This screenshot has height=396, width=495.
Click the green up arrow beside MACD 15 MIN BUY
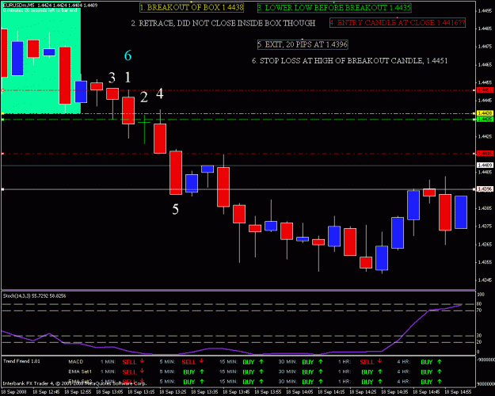coord(261,362)
